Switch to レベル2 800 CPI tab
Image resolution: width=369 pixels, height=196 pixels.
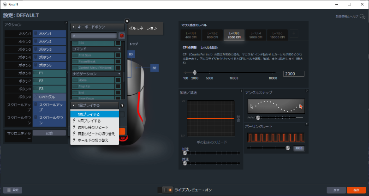(x=213, y=35)
